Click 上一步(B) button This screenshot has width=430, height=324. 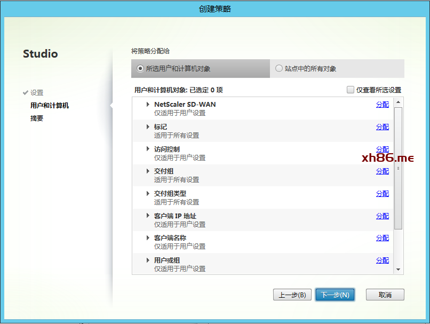(292, 295)
